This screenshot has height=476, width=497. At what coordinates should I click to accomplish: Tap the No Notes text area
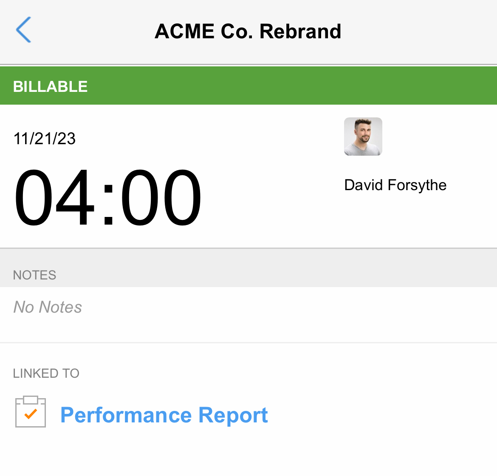(248, 314)
